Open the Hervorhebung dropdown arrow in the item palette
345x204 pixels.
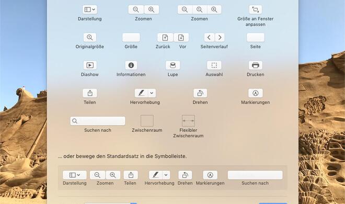click(152, 93)
